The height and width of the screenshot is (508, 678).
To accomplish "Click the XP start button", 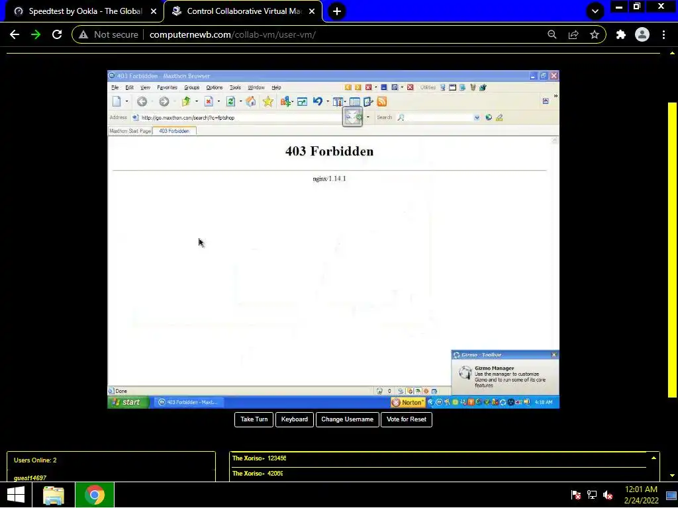I will [128, 402].
